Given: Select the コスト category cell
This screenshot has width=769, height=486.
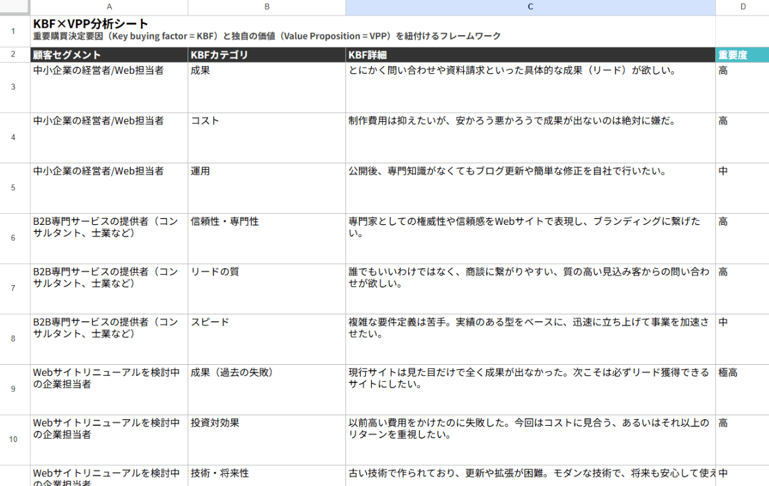Looking at the screenshot, I should tap(267, 137).
